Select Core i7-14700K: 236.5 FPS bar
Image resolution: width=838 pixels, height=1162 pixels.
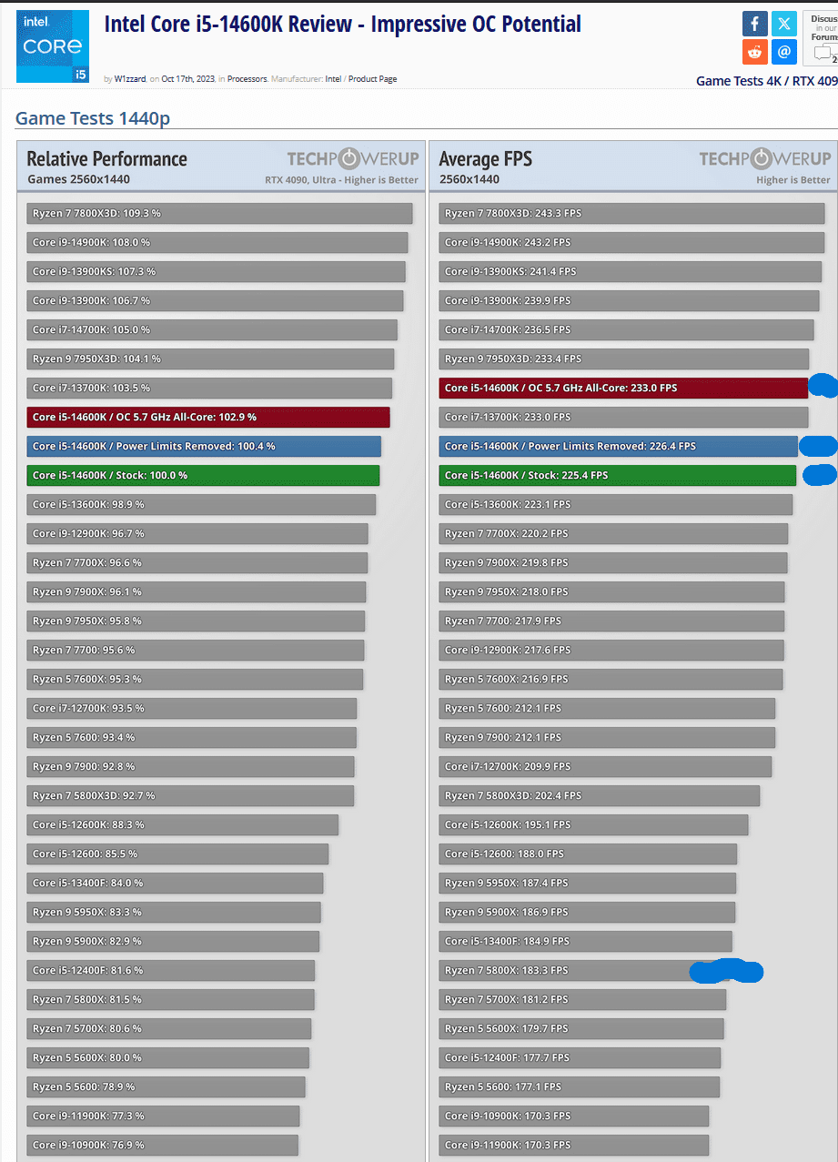tap(626, 329)
